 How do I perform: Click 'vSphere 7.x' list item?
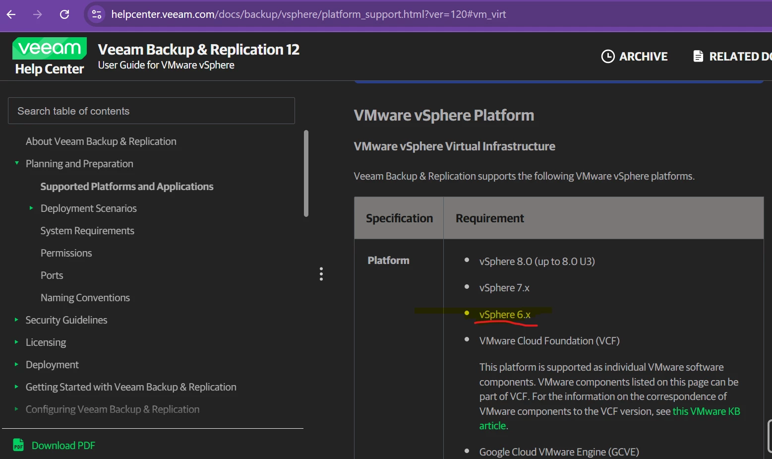[x=504, y=288]
